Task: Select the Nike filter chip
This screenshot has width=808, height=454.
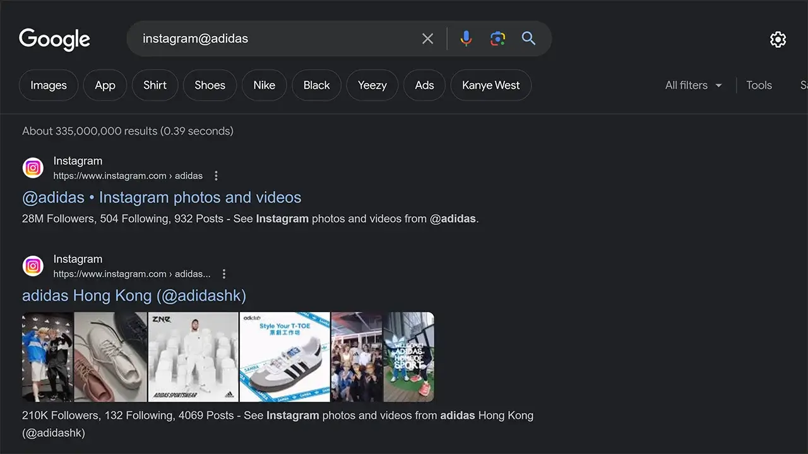Action: coord(264,85)
